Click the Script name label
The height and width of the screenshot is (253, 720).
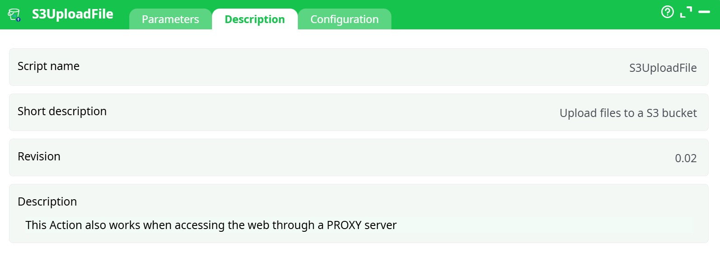(x=48, y=66)
